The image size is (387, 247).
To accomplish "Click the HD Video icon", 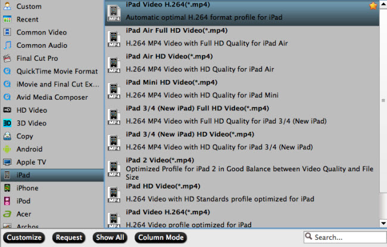I will [x=7, y=110].
